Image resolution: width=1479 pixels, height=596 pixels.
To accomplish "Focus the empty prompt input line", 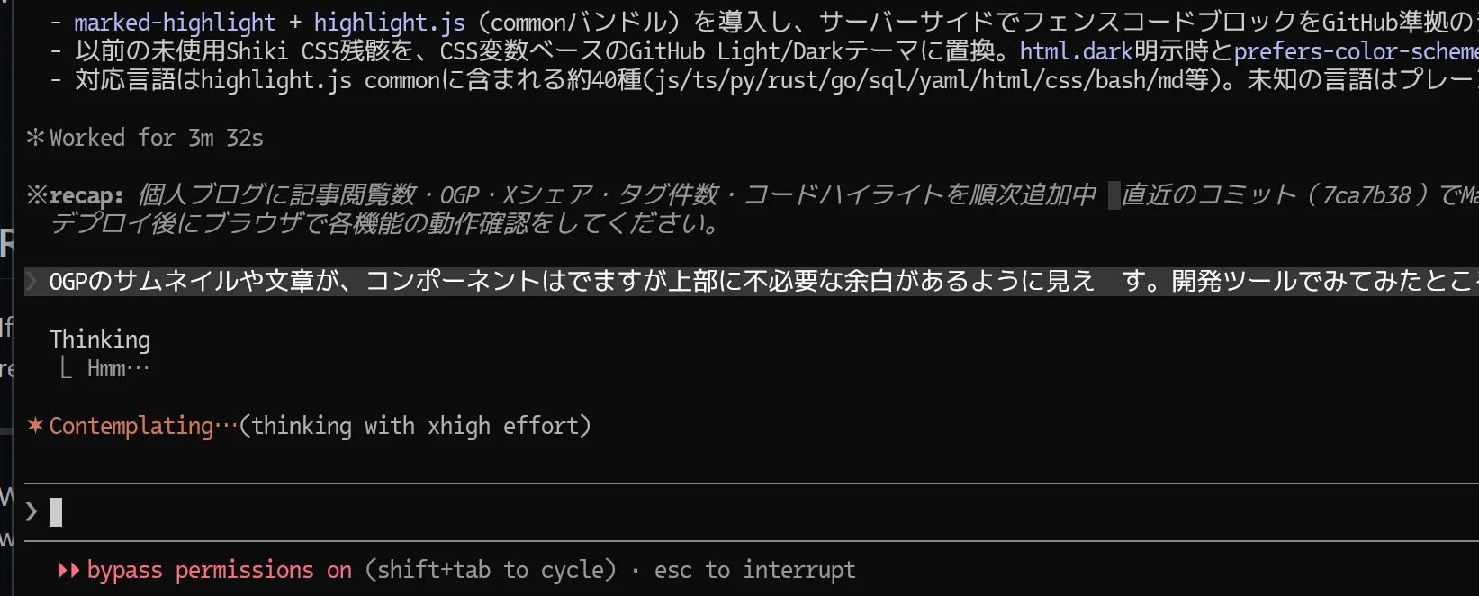I will [720, 512].
